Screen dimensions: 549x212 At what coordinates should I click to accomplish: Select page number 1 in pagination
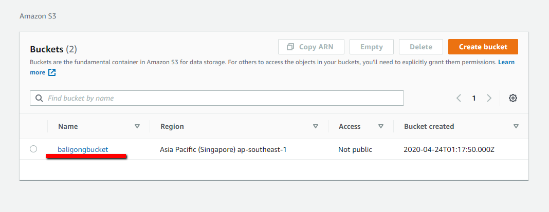(474, 98)
